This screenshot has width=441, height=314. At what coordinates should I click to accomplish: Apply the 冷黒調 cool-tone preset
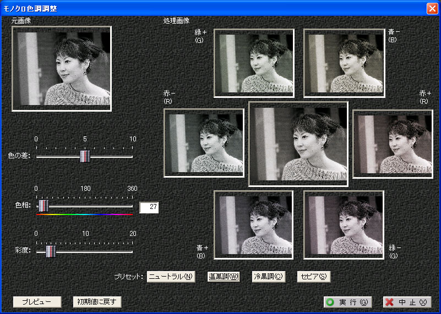click(268, 277)
